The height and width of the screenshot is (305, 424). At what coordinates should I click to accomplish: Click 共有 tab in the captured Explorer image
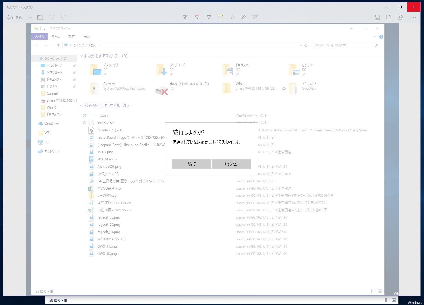[x=72, y=37]
